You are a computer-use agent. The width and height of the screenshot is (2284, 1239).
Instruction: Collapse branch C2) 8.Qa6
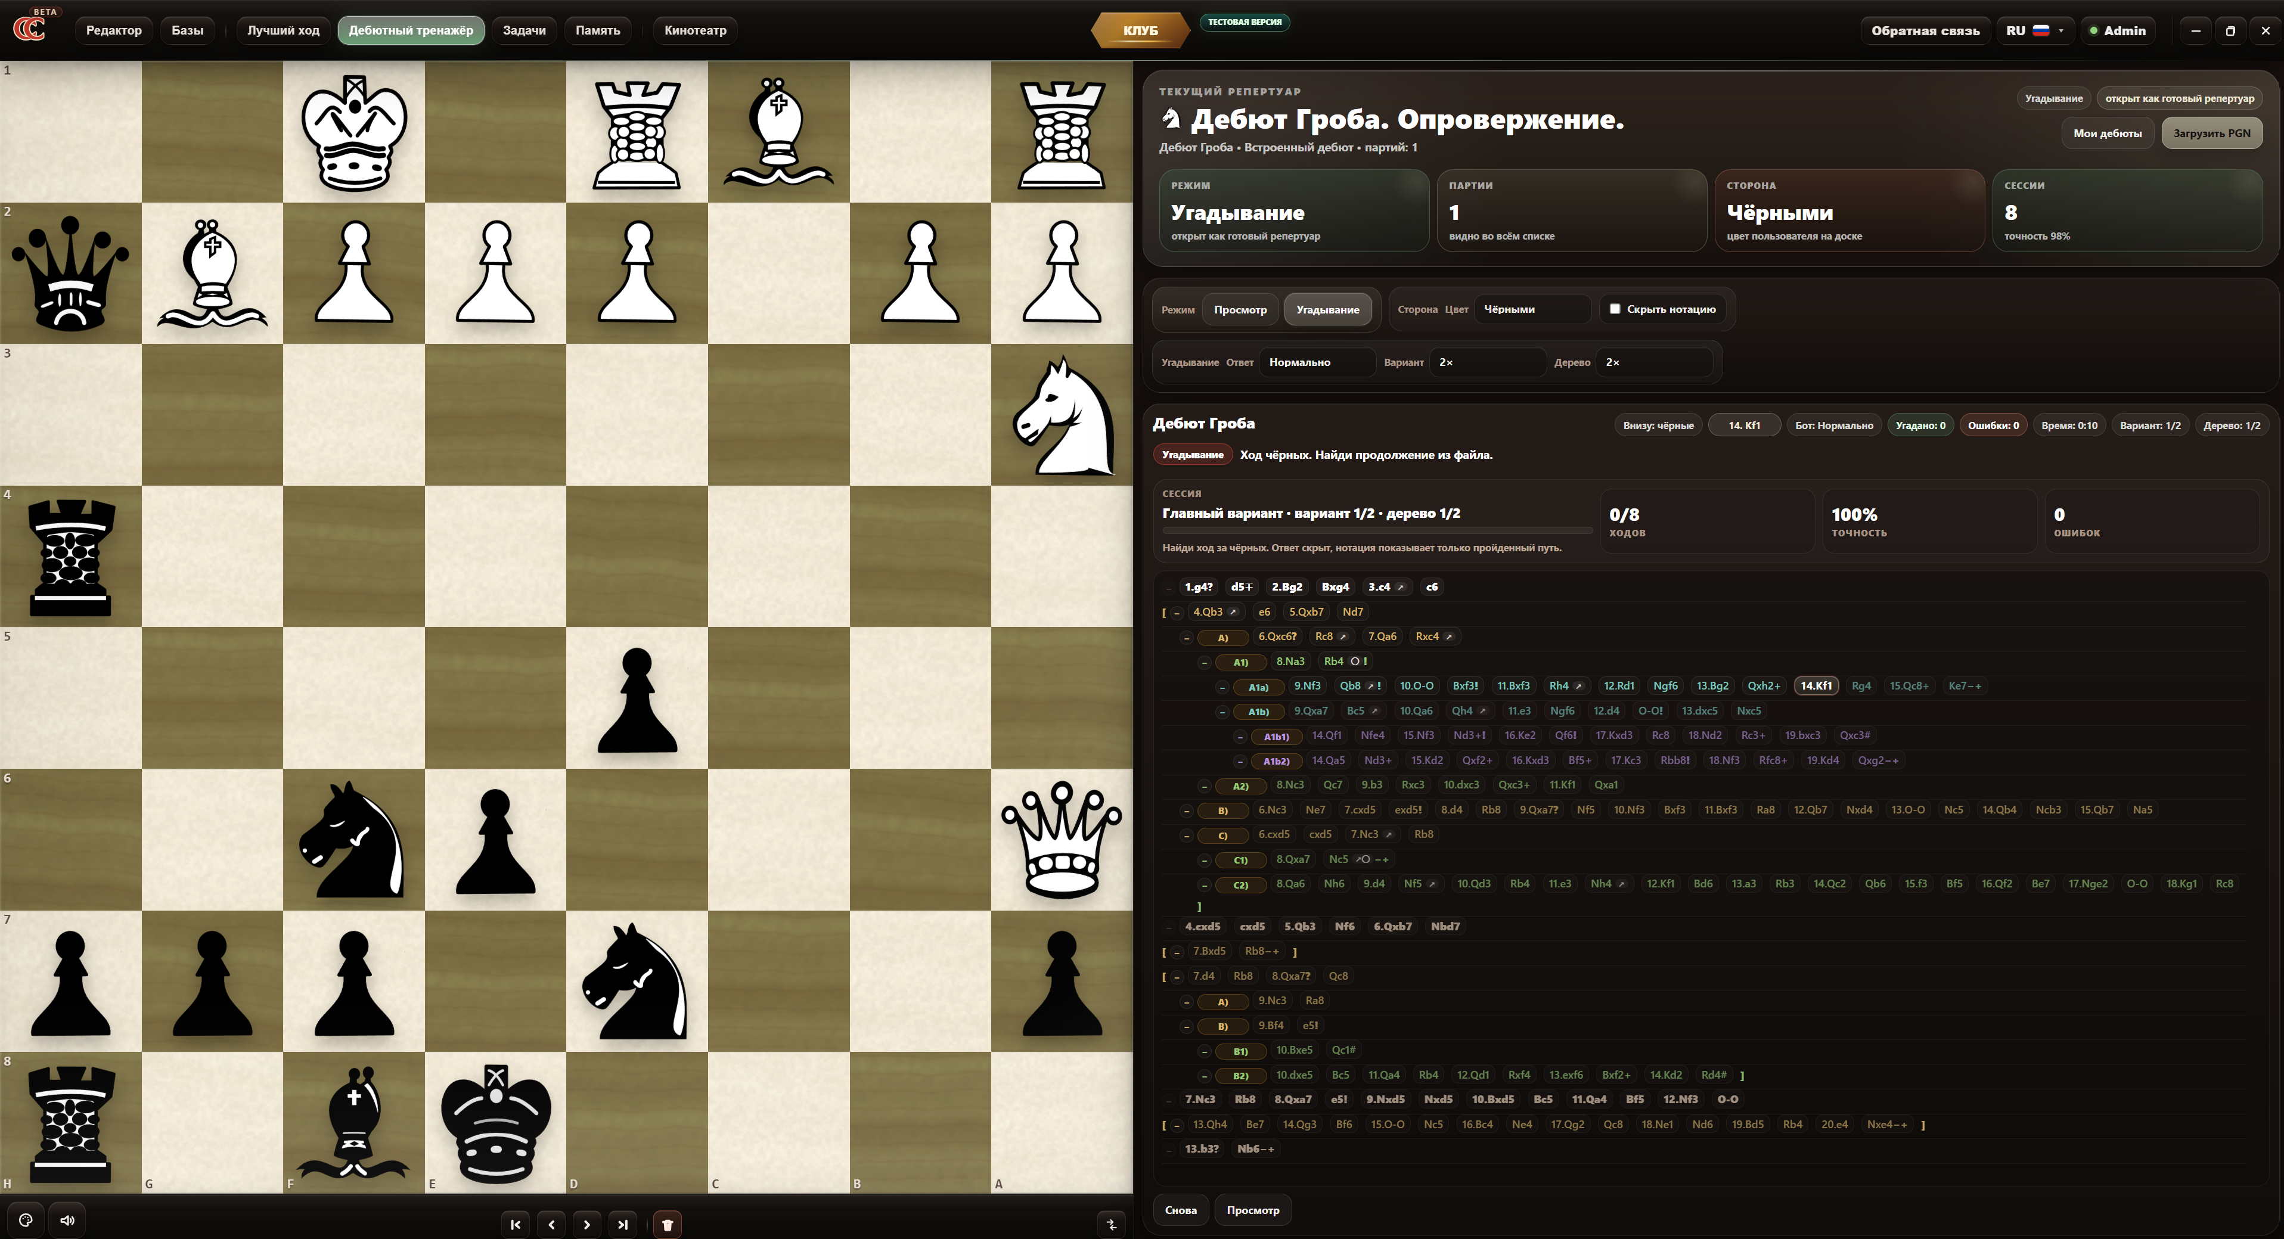1204,884
